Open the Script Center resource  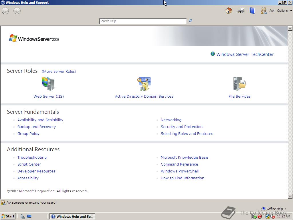point(29,164)
